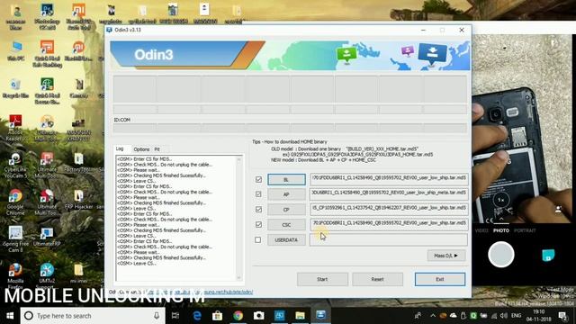The height and width of the screenshot is (324, 576).
Task: Click the Cortana microphone icon
Action: pyautogui.click(x=157, y=316)
